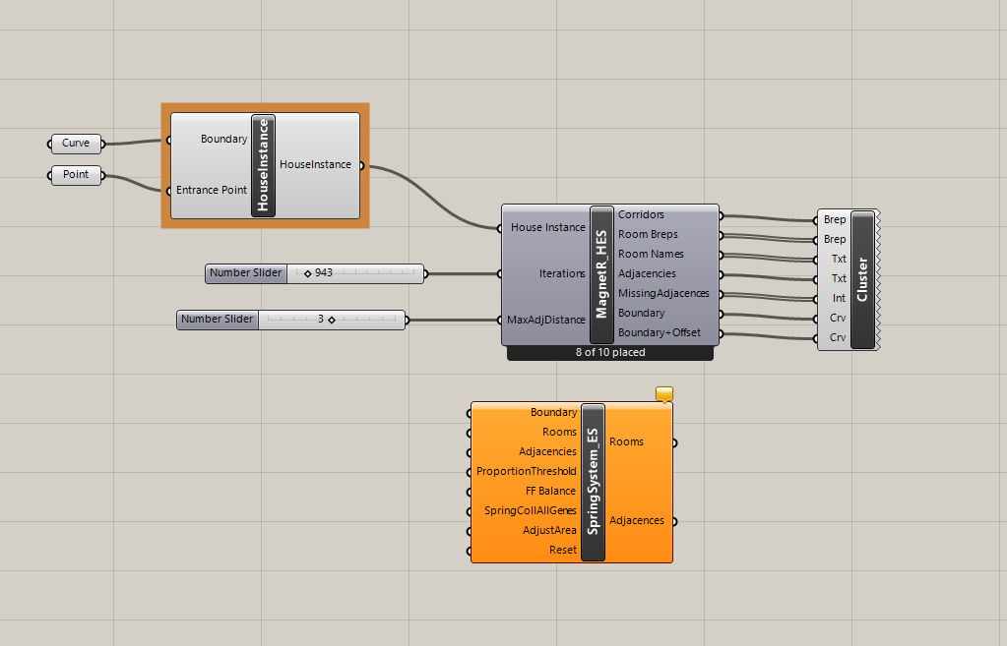The height and width of the screenshot is (646, 1007).
Task: Click the HouseInstance output label
Action: click(315, 164)
